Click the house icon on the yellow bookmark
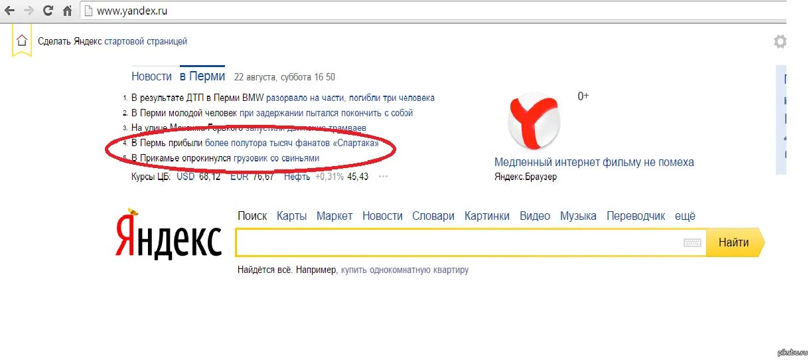The height and width of the screenshot is (360, 811). pyautogui.click(x=22, y=41)
